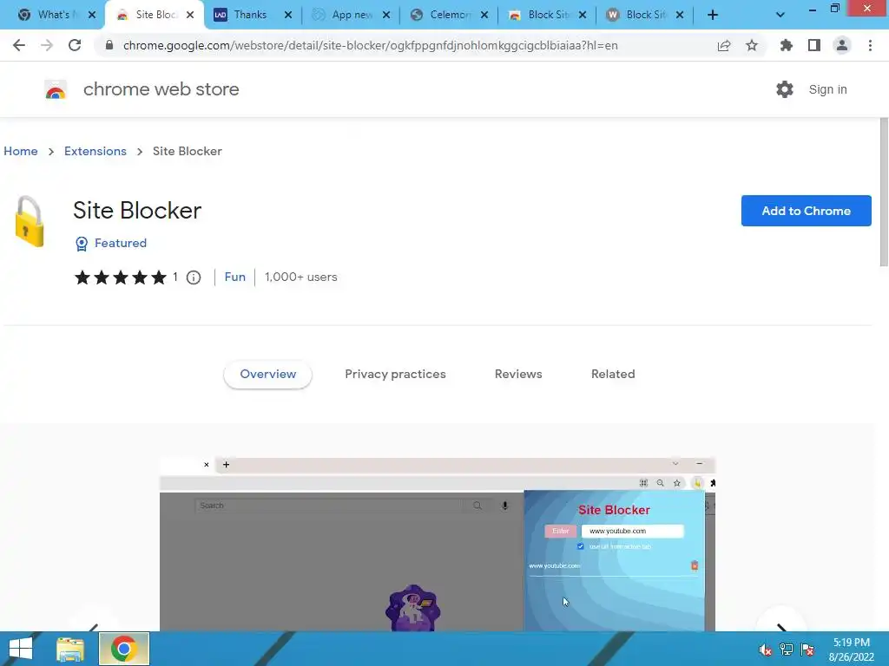The height and width of the screenshot is (666, 889).
Task: Click the page vertical scrollbar
Action: (884, 193)
